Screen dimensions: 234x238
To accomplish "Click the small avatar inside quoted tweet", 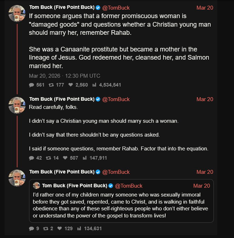I will point(36,186).
